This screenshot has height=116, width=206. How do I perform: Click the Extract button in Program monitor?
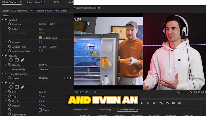pyautogui.click(x=167, y=103)
